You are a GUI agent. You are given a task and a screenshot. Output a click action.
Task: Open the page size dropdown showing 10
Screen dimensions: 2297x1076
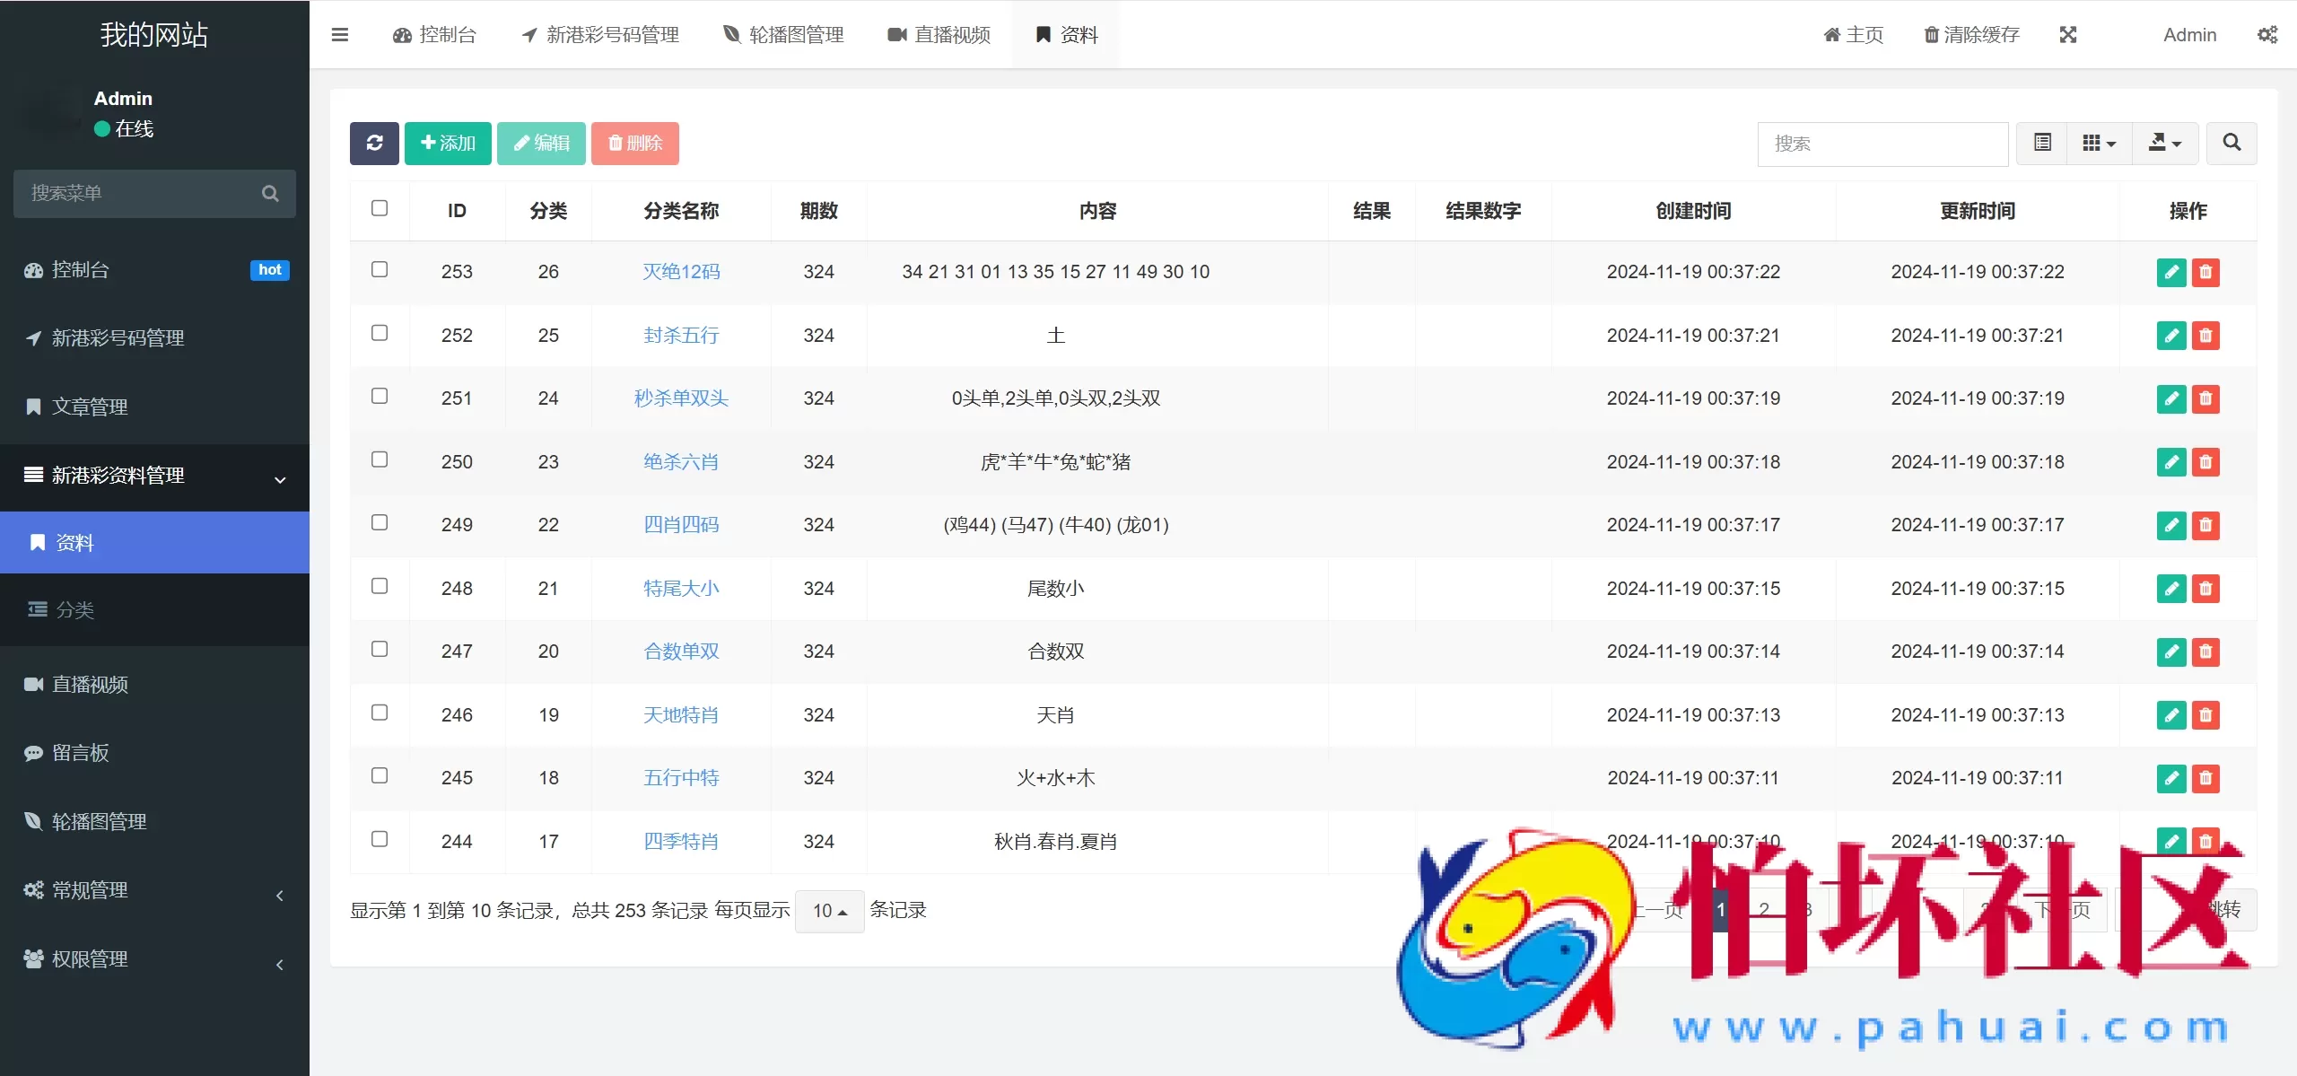[828, 910]
